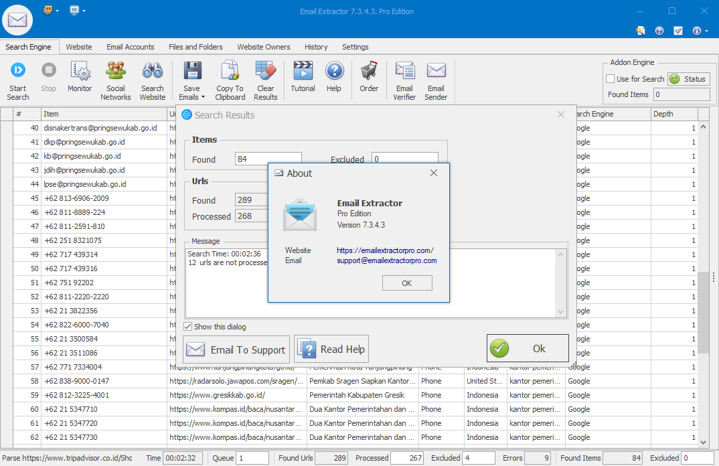The image size is (719, 466).
Task: Sort by the Depth column header
Action: (674, 114)
